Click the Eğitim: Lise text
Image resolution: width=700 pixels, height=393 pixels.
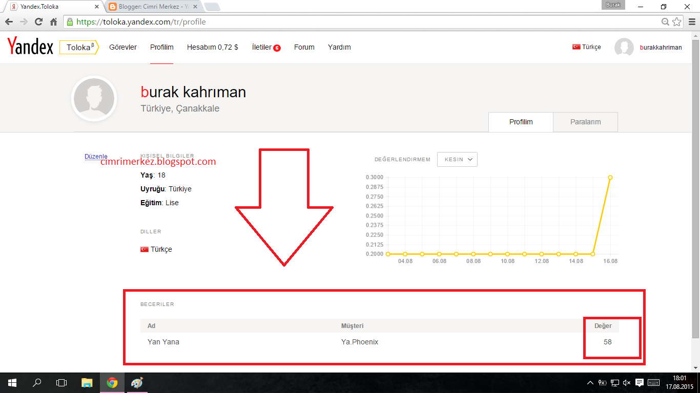[x=159, y=203]
